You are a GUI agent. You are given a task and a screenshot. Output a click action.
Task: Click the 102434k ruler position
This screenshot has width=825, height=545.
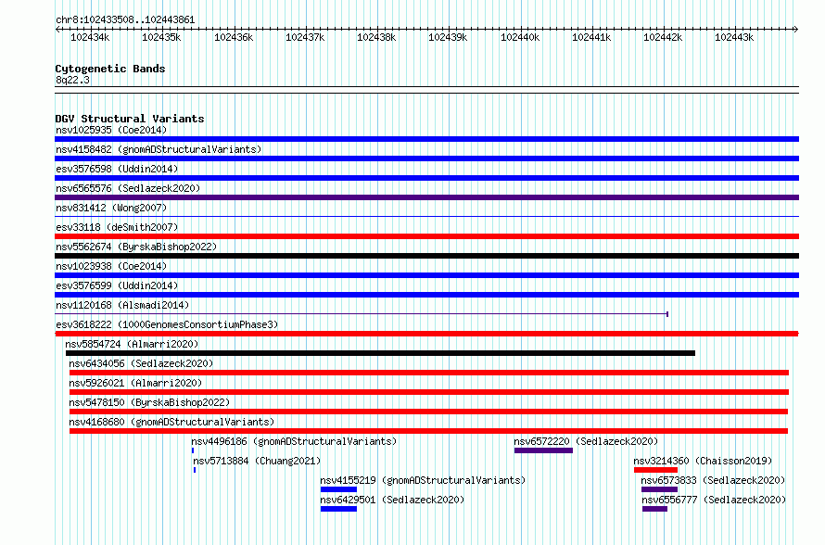tap(90, 37)
